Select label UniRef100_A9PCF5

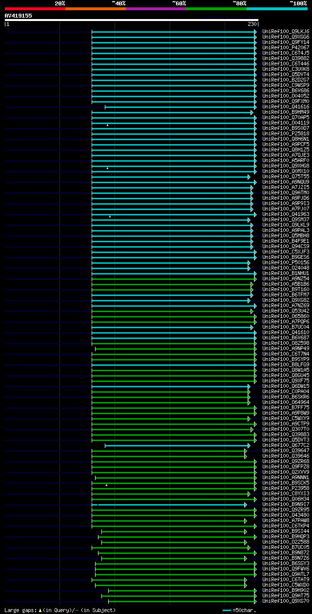(x=286, y=145)
